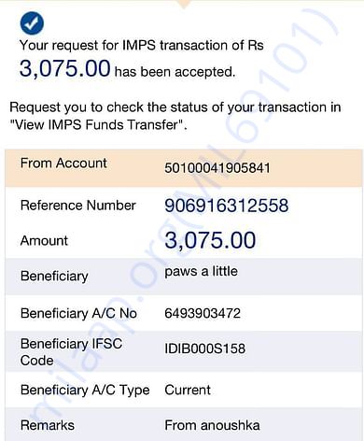Image resolution: width=364 pixels, height=441 pixels.
Task: Select the remark From anoushka
Action: click(x=212, y=425)
